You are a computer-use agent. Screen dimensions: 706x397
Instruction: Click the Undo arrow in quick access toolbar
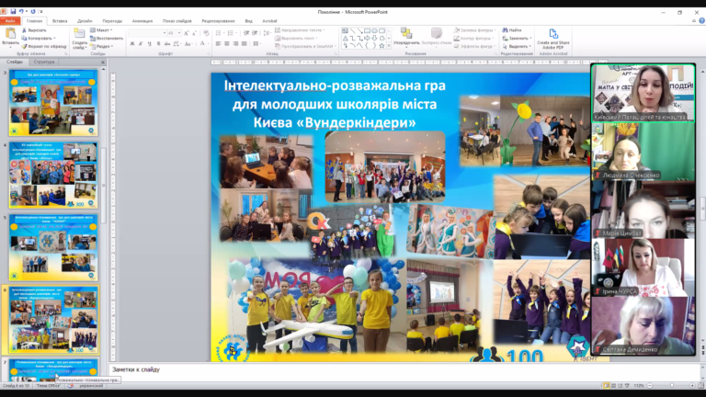click(x=23, y=11)
